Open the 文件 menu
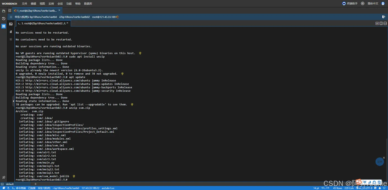The image size is (388, 190). [x=24, y=4]
